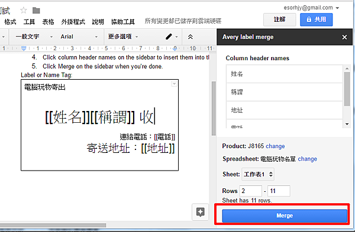Click the 電腦玩物寄出 text in the label
Screen dimensions: 355x232
(x=44, y=87)
